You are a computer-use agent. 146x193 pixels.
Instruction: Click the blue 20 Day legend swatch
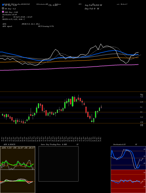click(x=3, y=5)
